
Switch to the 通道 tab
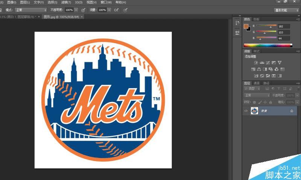(x=257, y=83)
